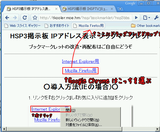The width and height of the screenshot is (160, 132).
Task: Click the Mozilla Firefox用 bookmark in the bar
Action: (x=88, y=26)
